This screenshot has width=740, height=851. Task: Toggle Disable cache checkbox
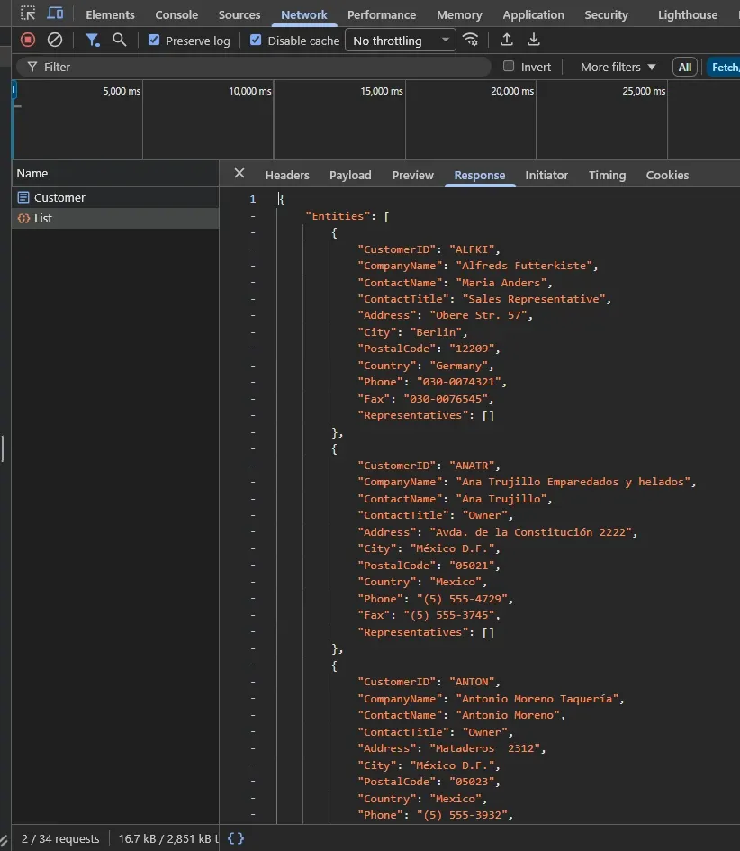pyautogui.click(x=256, y=41)
